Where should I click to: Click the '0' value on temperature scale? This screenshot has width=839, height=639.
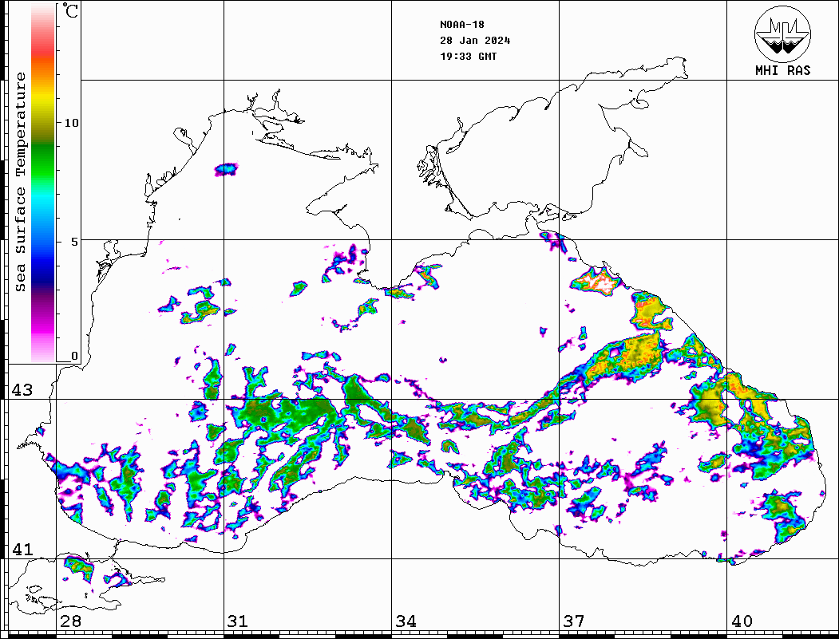pos(74,356)
